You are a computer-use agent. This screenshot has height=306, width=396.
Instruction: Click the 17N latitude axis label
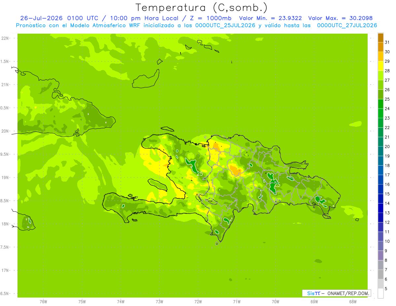click(5, 270)
